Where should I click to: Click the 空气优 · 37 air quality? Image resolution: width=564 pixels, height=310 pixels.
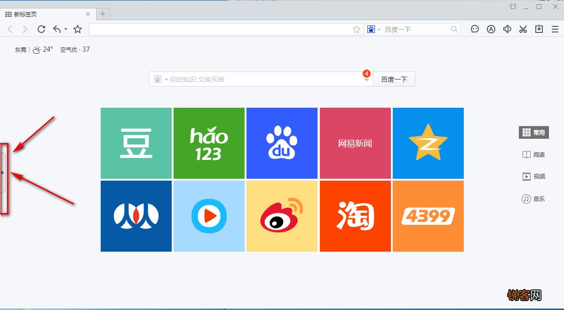click(75, 50)
